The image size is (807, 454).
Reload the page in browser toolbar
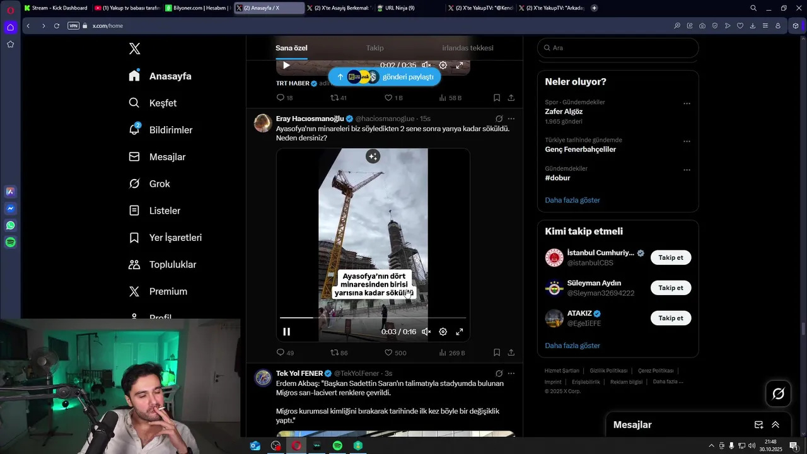[x=57, y=26]
